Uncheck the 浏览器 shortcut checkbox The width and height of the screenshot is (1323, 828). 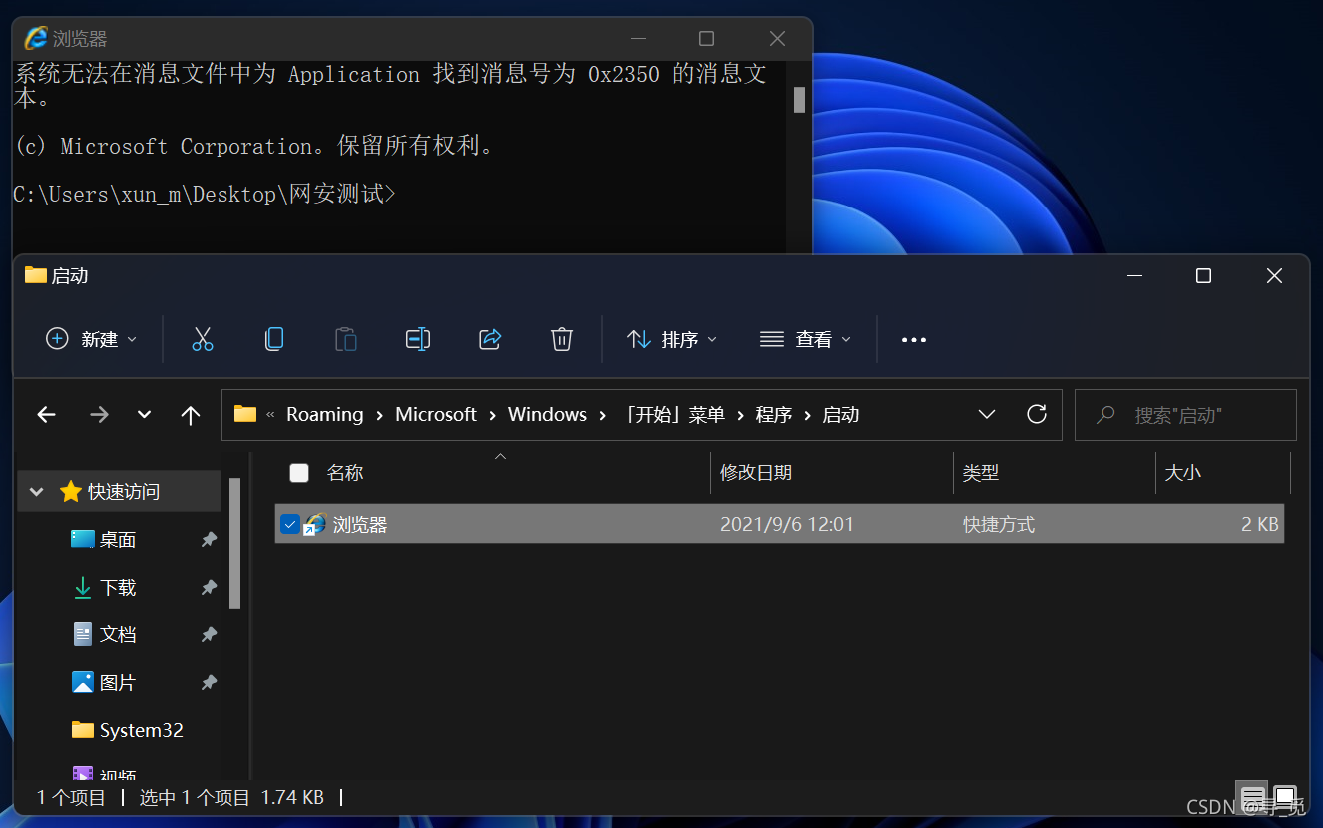tap(290, 524)
